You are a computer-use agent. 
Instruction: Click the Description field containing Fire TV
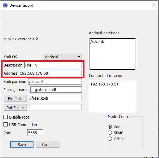tap(53, 65)
